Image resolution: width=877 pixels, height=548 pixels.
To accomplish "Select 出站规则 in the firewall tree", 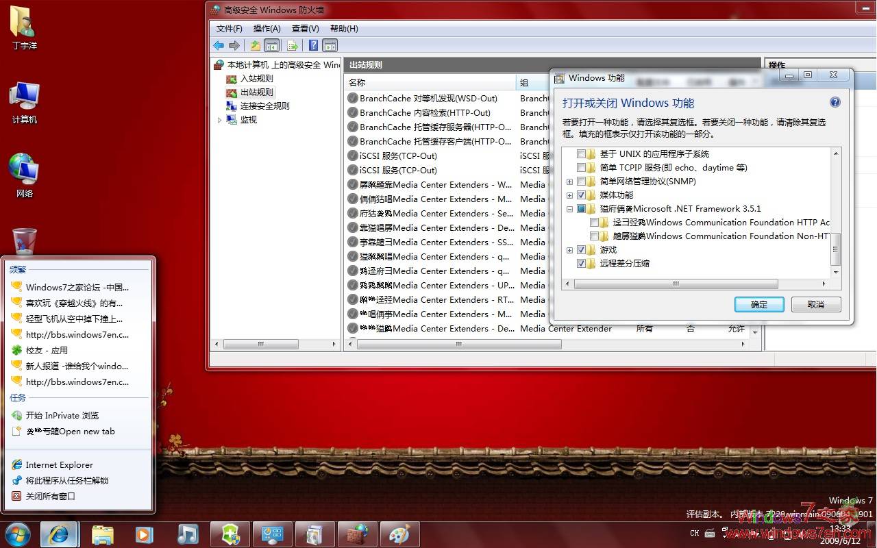I will click(257, 92).
